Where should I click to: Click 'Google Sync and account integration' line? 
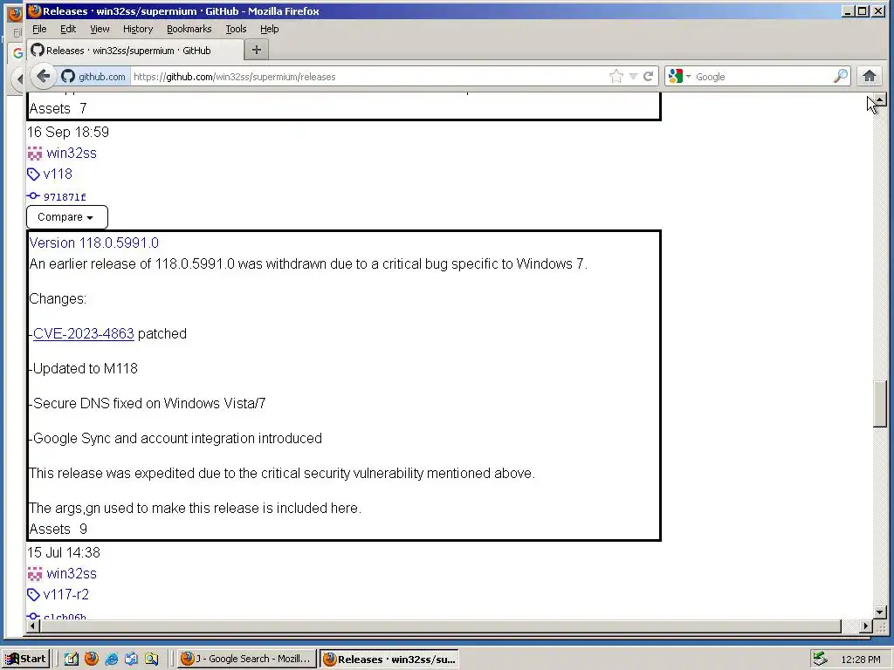tap(175, 438)
